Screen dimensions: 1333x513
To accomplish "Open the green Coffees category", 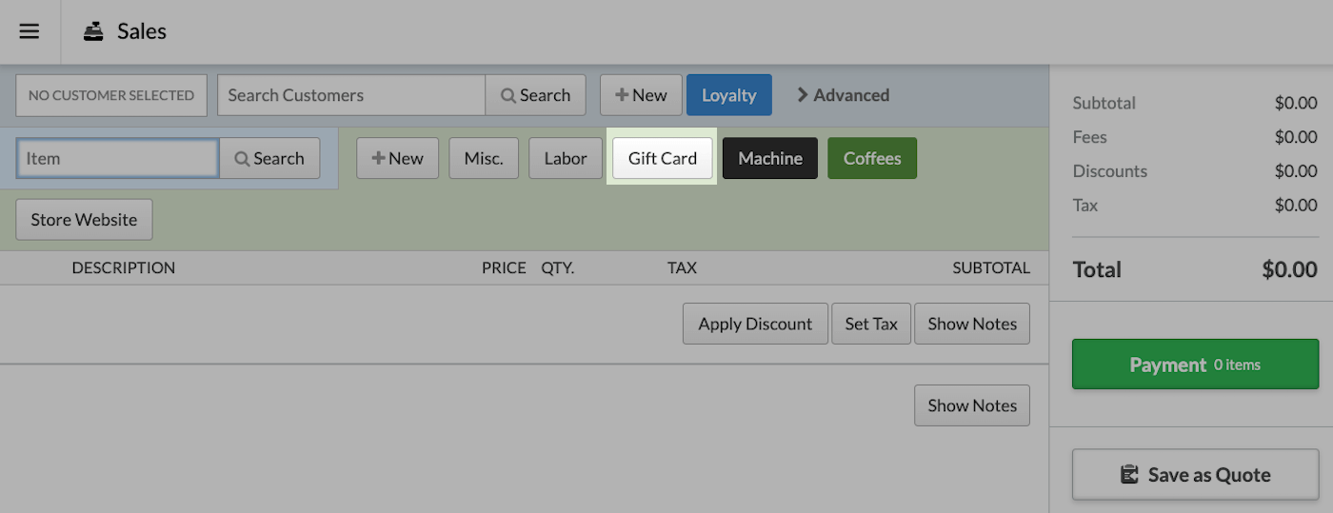I will (872, 158).
